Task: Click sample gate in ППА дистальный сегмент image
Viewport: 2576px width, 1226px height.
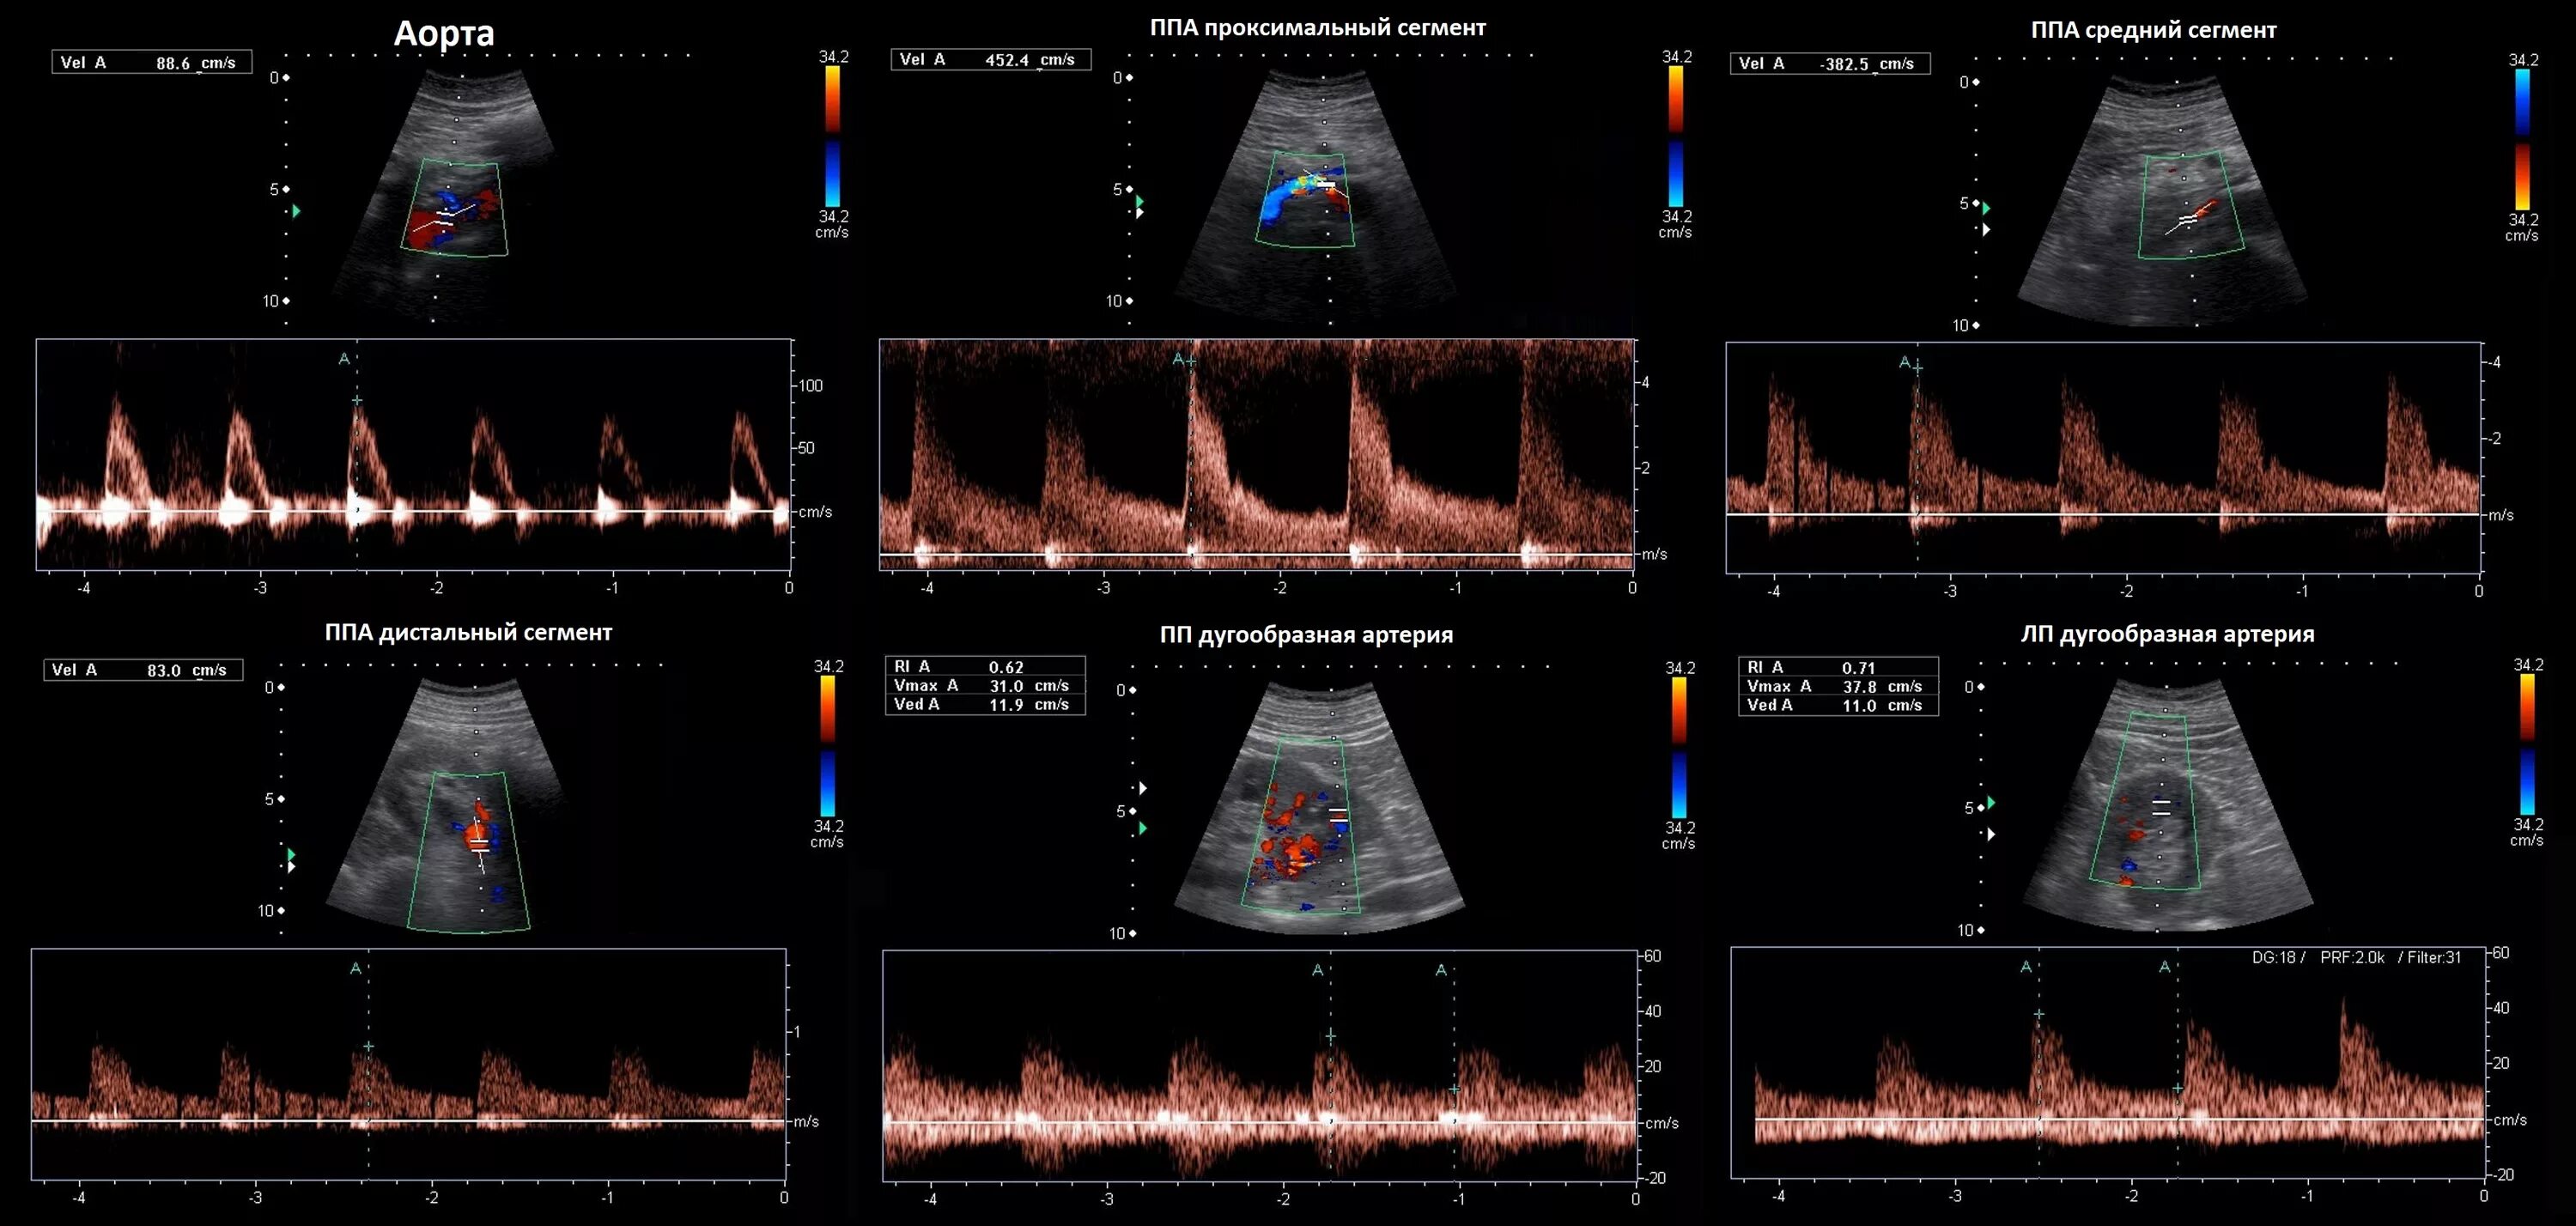Action: [x=480, y=845]
